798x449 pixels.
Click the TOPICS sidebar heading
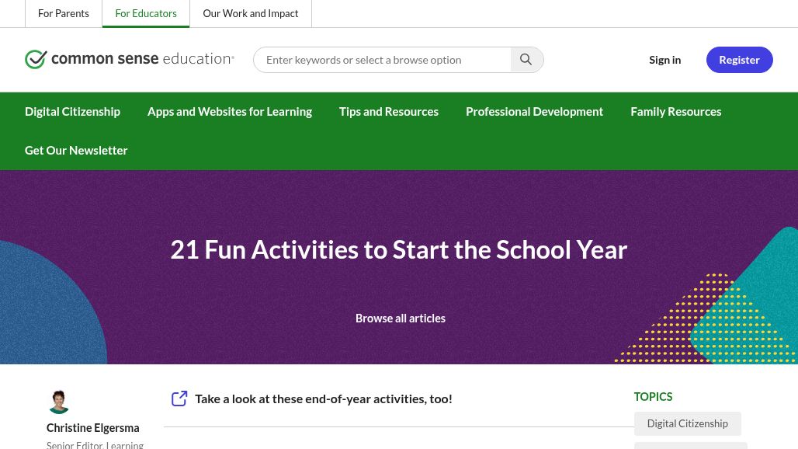tap(653, 397)
